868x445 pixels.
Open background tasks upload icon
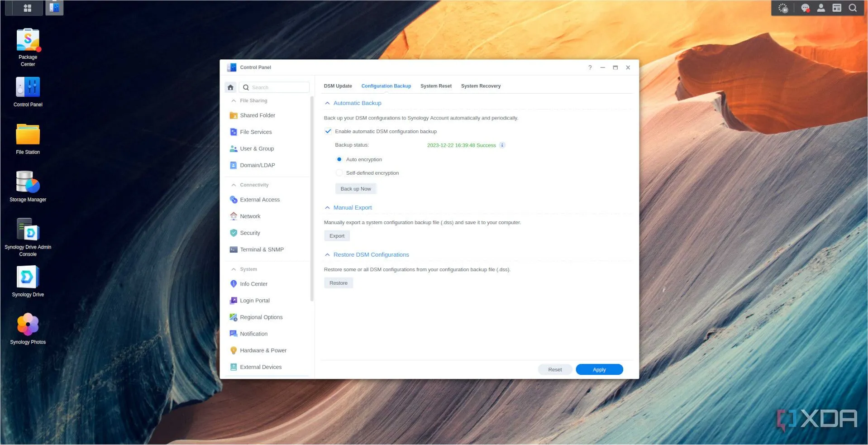click(783, 8)
